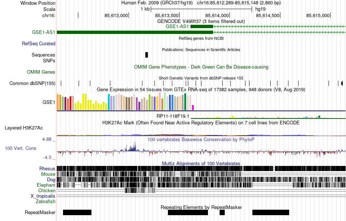Select the Mouse alignment row label

pos(48,174)
